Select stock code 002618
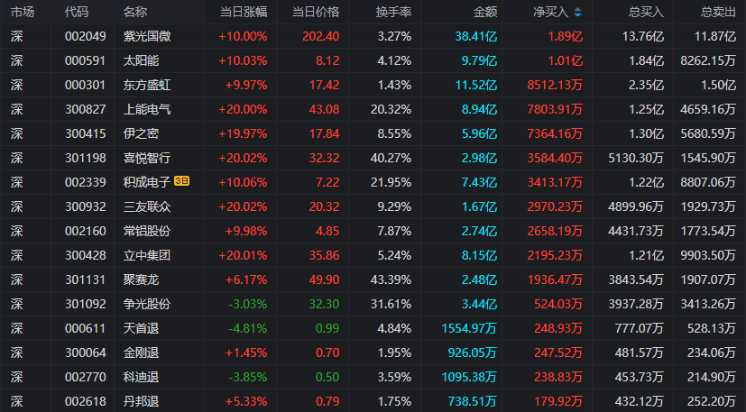Screen dimensions: 746x412 [85, 401]
